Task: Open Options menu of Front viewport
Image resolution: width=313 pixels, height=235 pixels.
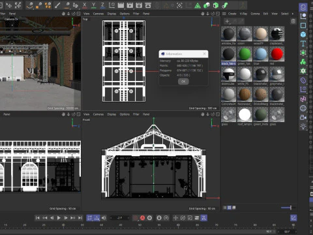Action: coord(125,114)
